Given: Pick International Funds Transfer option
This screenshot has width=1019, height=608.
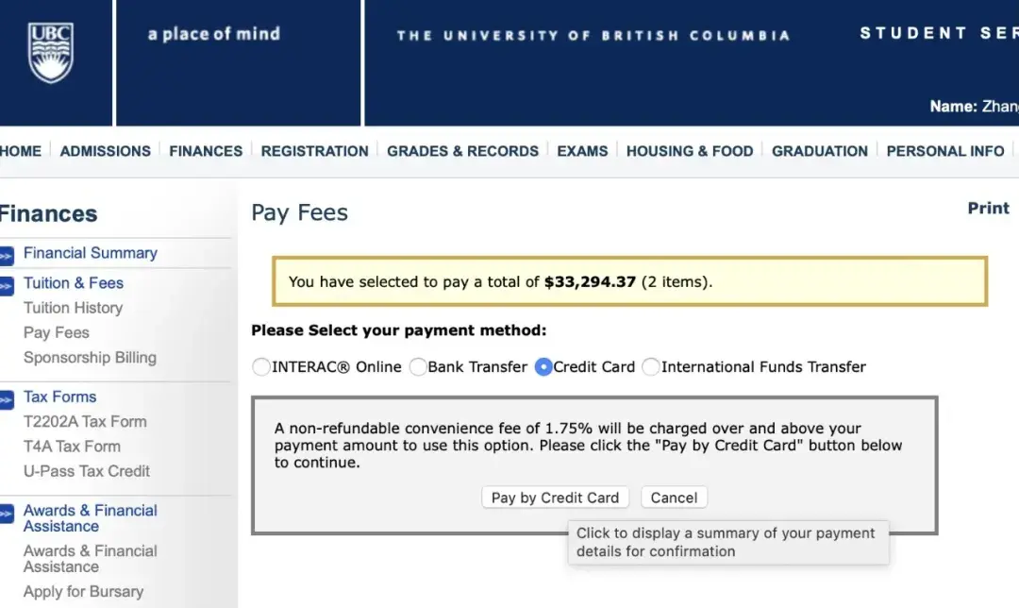Looking at the screenshot, I should click(651, 367).
